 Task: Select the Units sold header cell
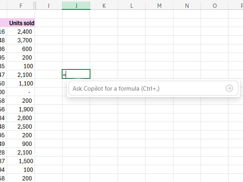[x=21, y=23]
